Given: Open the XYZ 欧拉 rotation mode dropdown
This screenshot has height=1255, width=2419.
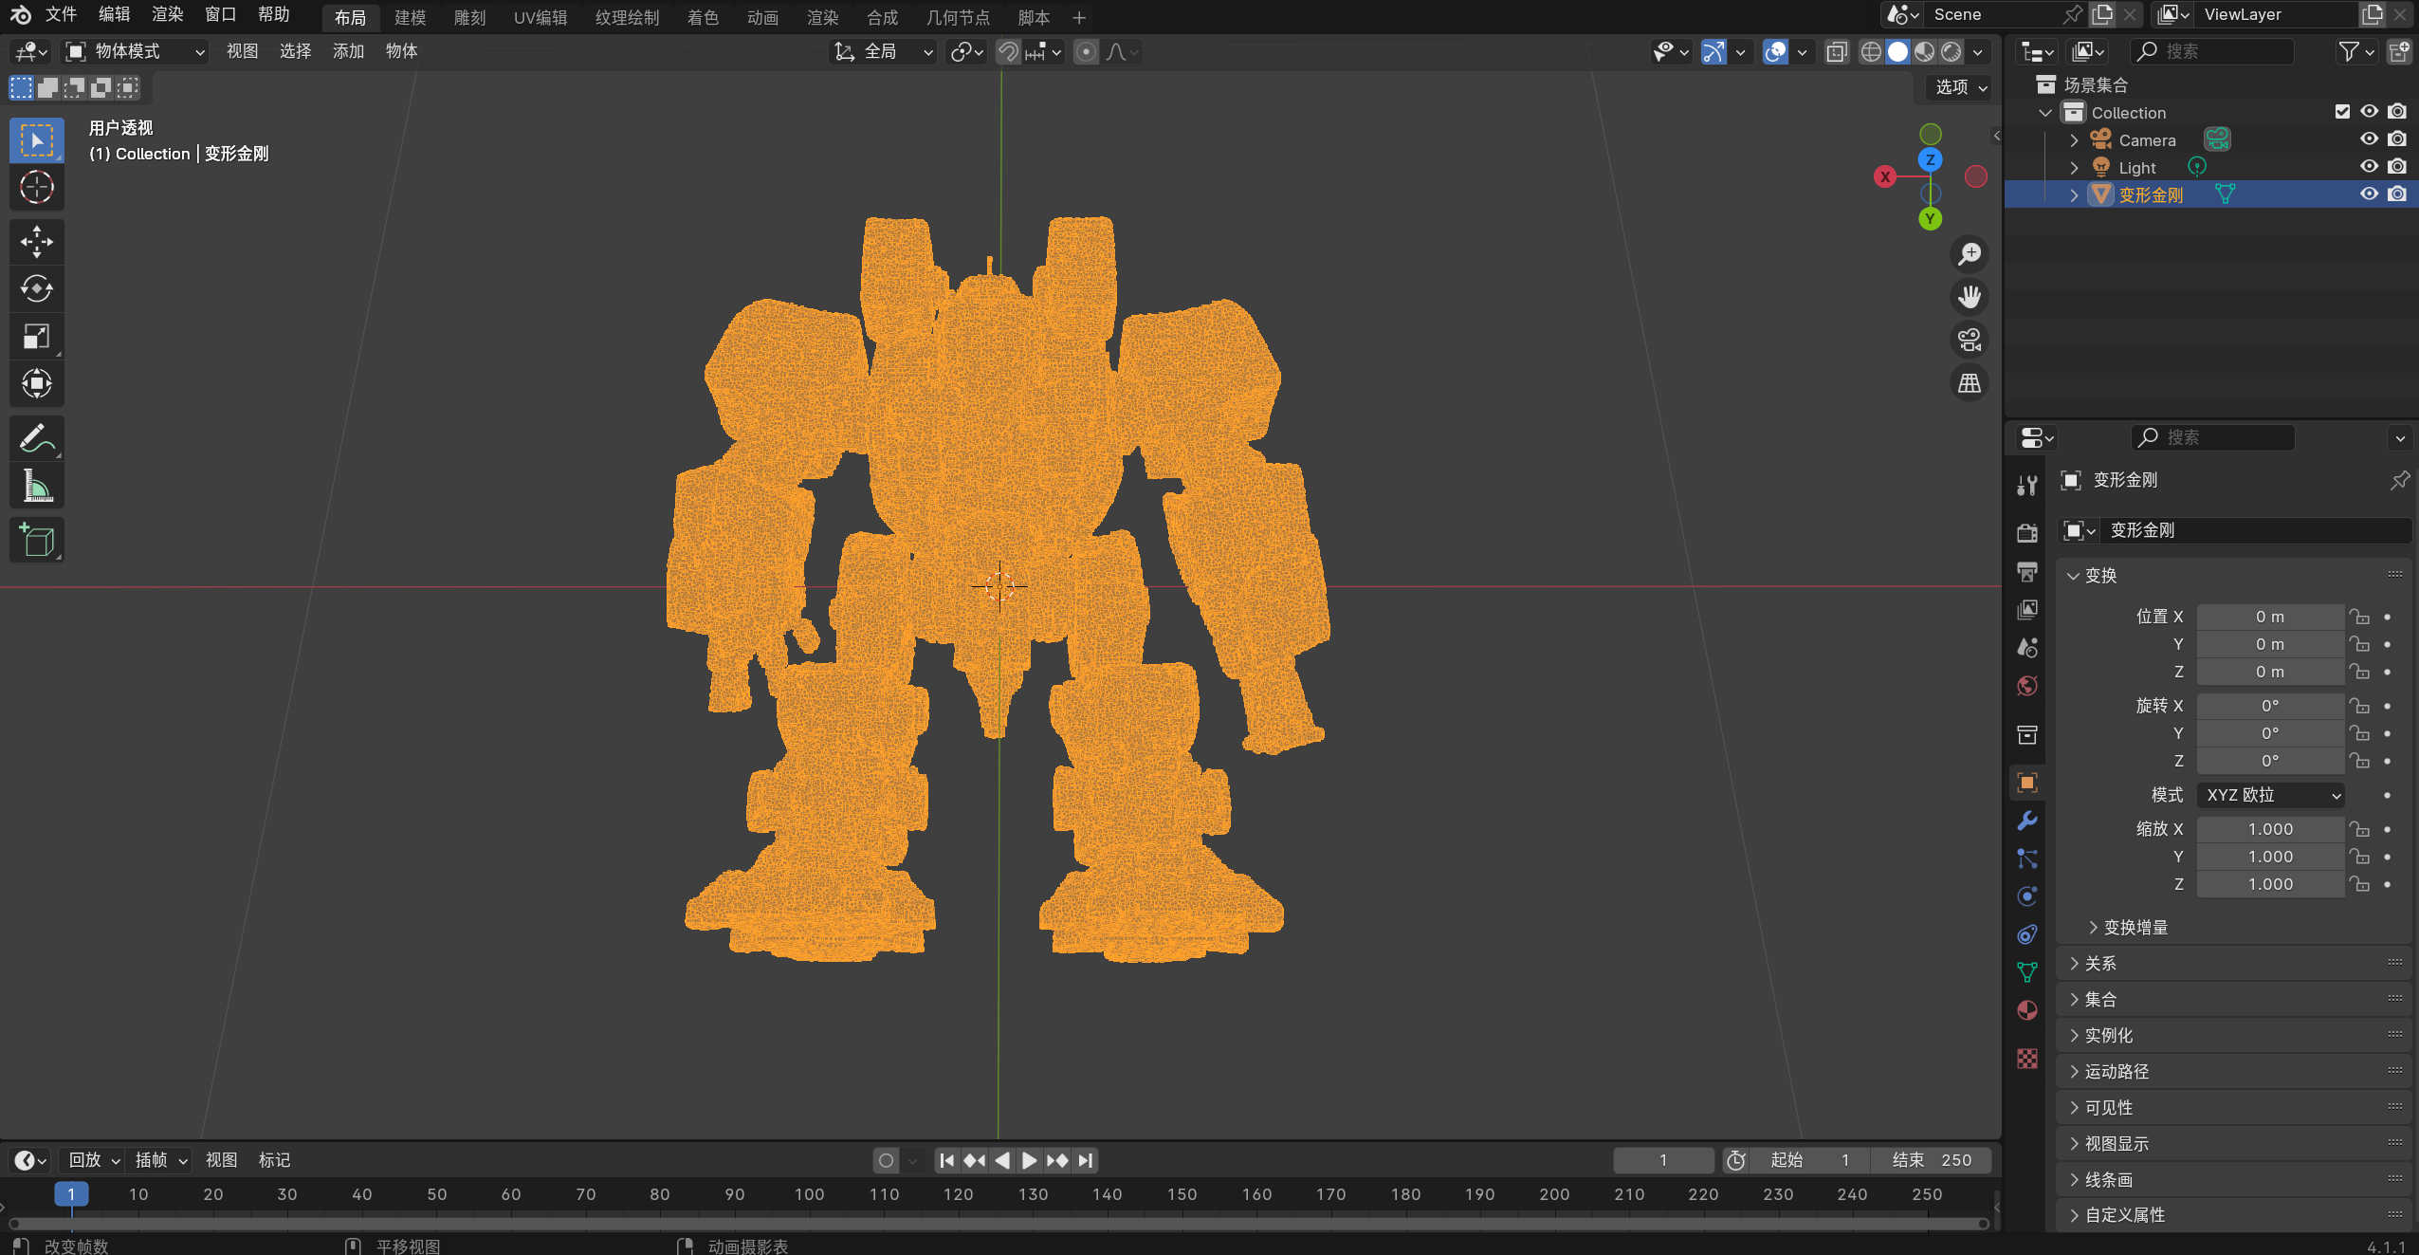Looking at the screenshot, I should (2270, 795).
